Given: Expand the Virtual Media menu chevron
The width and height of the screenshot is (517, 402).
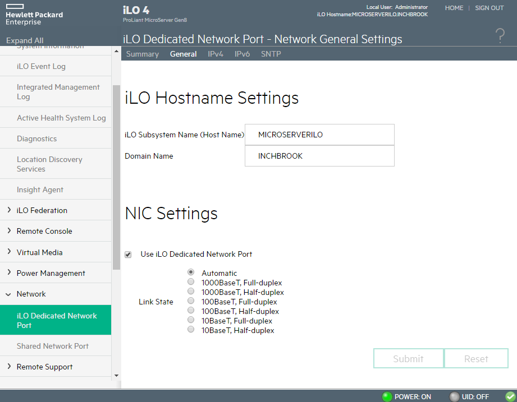Looking at the screenshot, I should coord(9,252).
